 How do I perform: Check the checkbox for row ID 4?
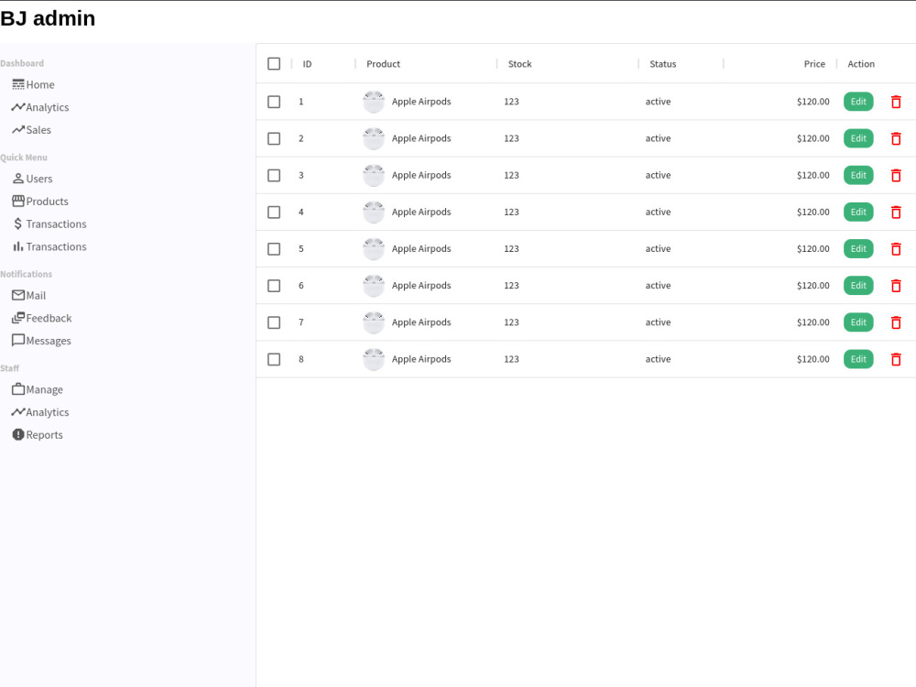(273, 213)
